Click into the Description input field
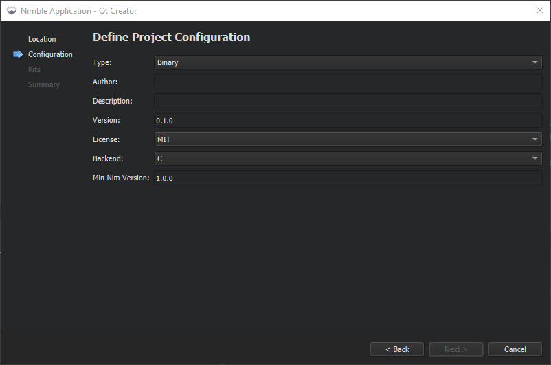Viewport: 551px width, 365px height. tap(348, 101)
